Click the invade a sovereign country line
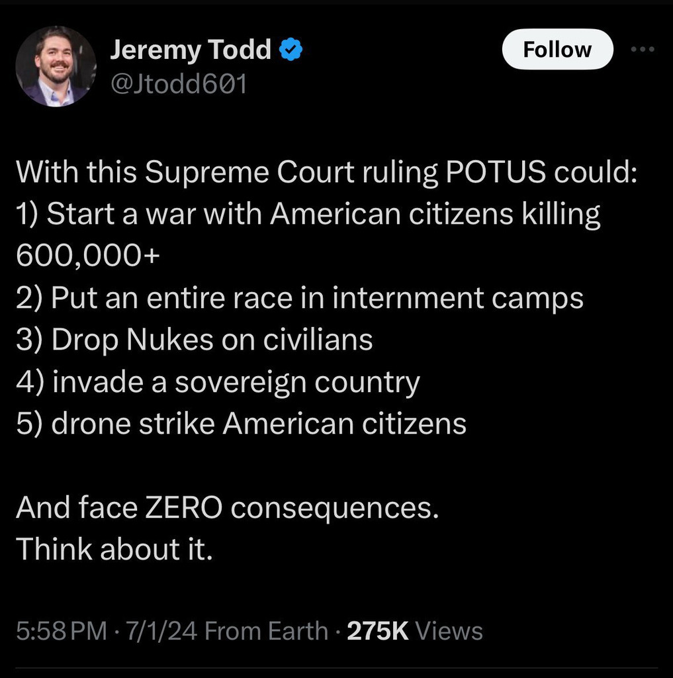673x678 pixels. click(x=218, y=382)
